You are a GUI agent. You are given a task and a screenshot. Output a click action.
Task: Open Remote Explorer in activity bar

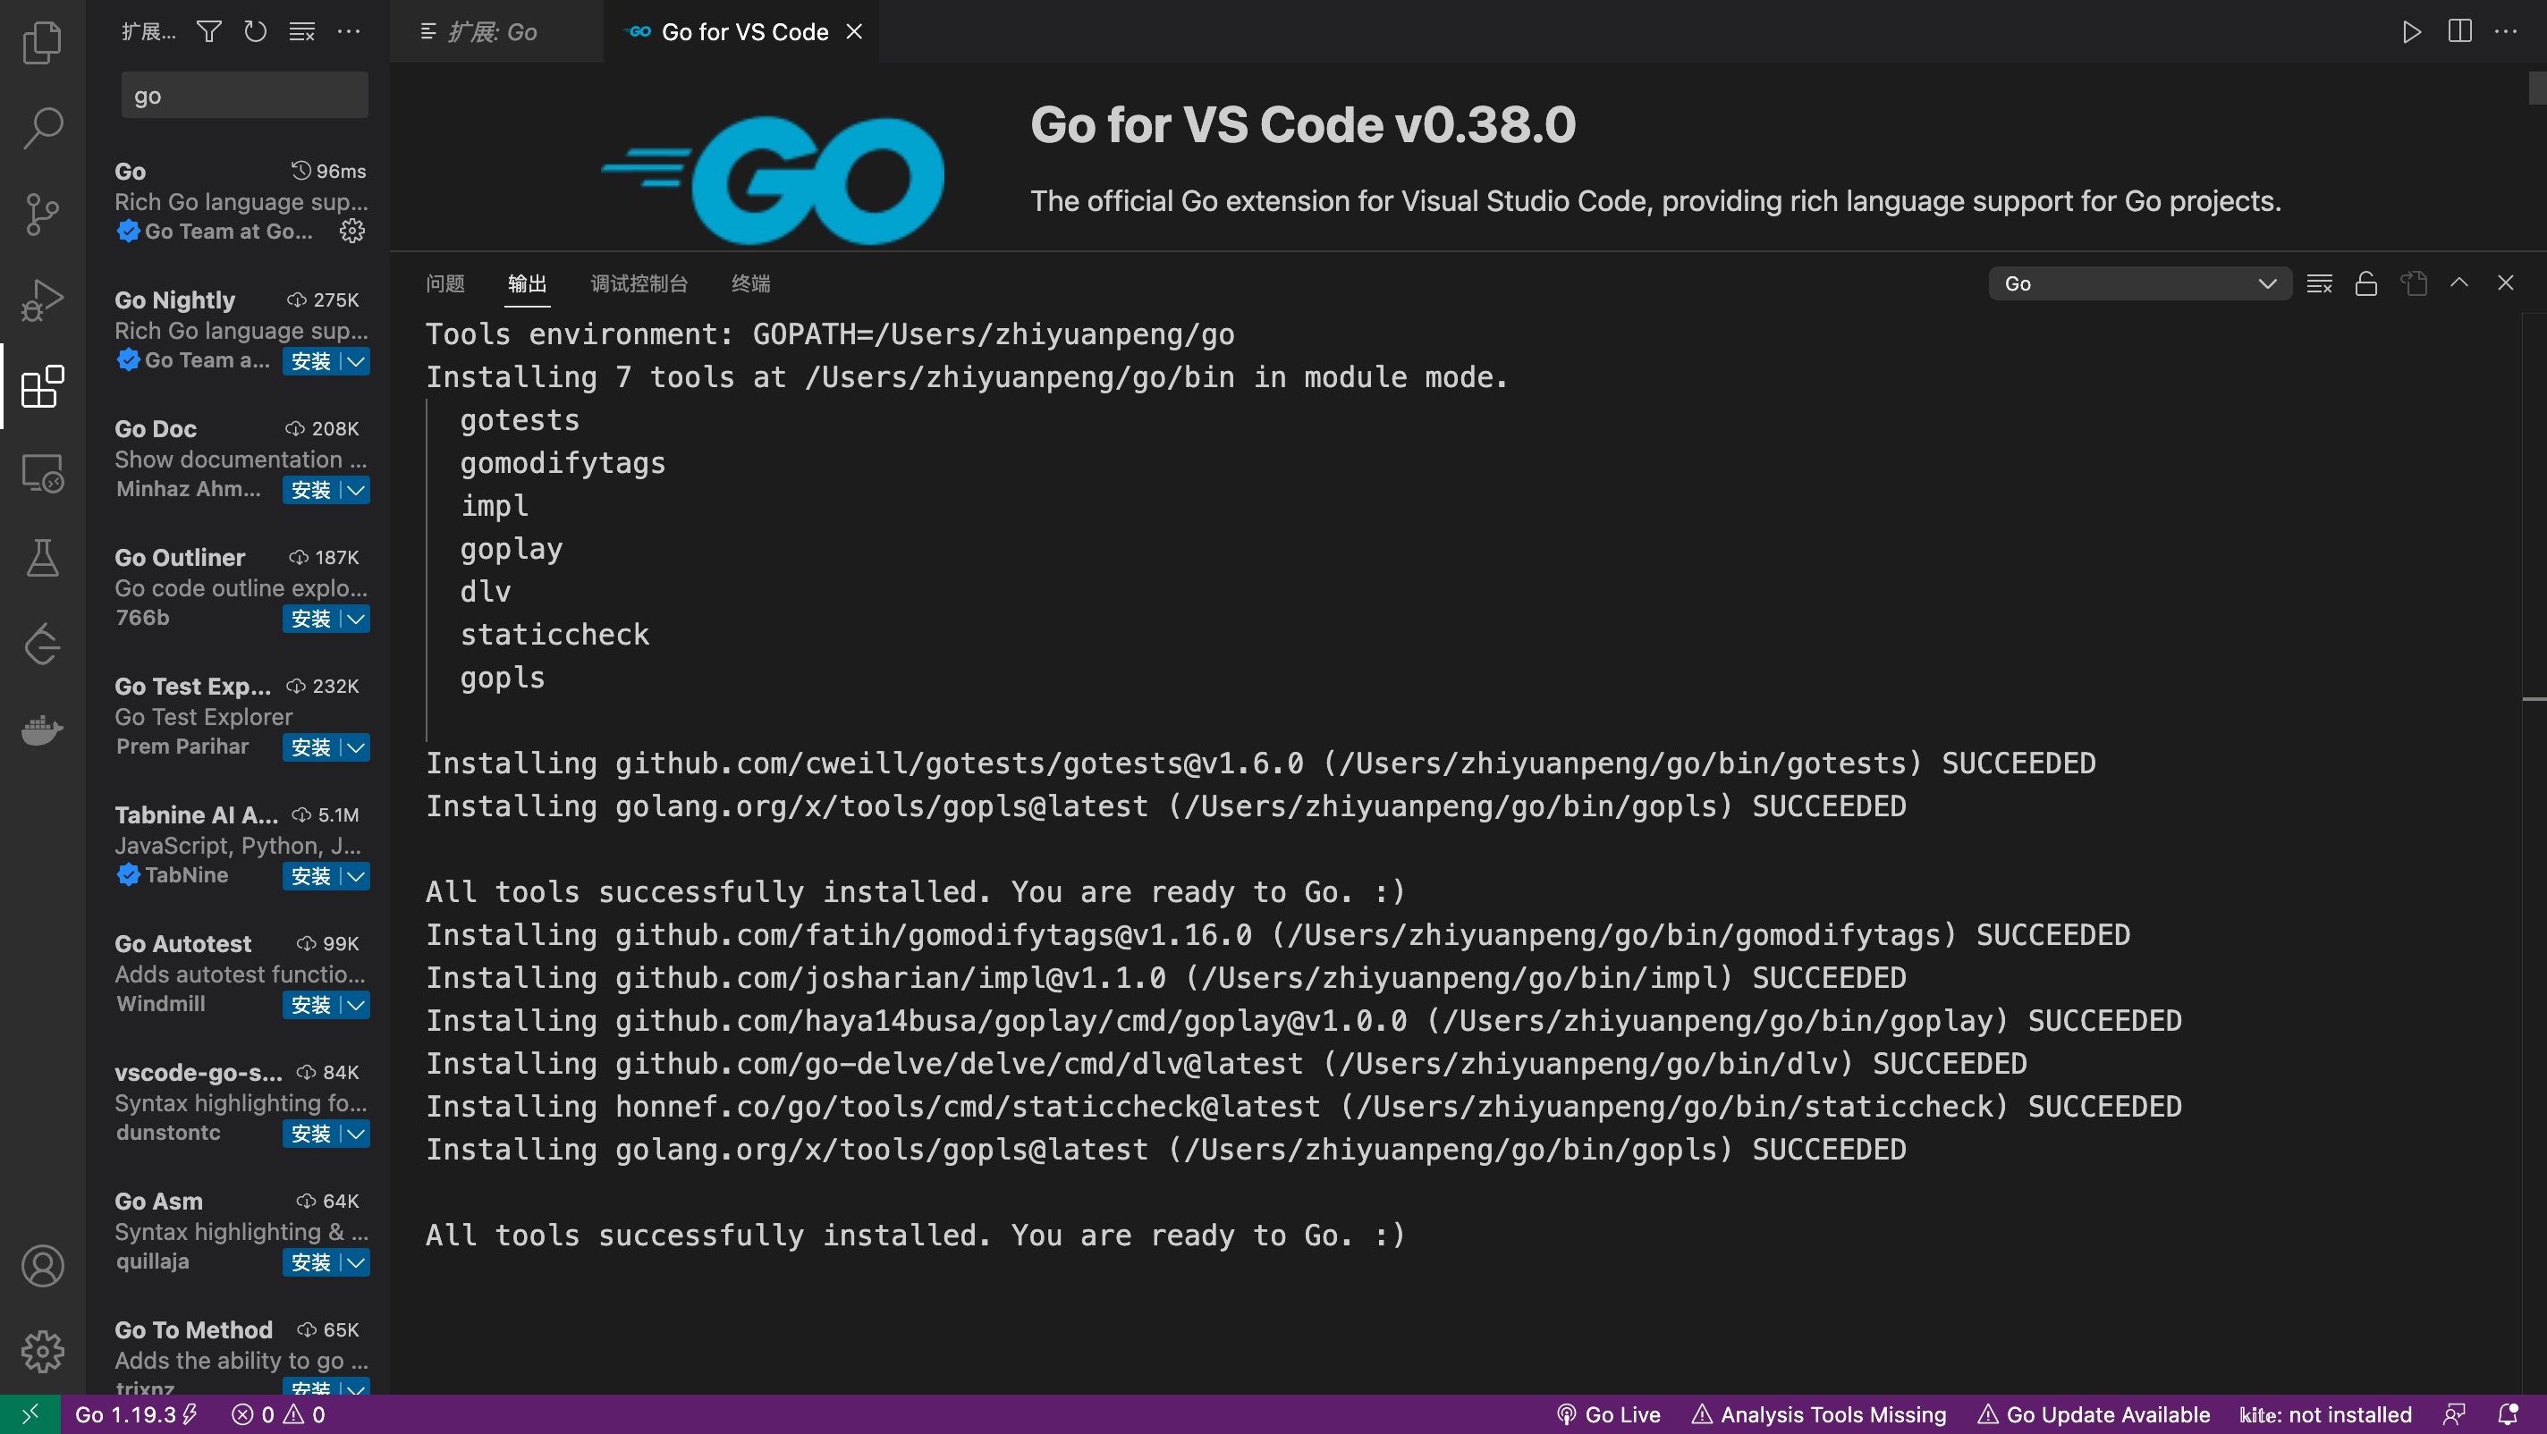[x=41, y=474]
